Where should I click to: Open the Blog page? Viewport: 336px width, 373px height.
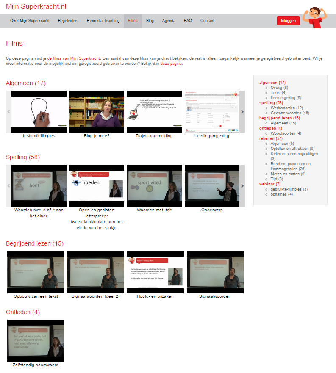(150, 21)
